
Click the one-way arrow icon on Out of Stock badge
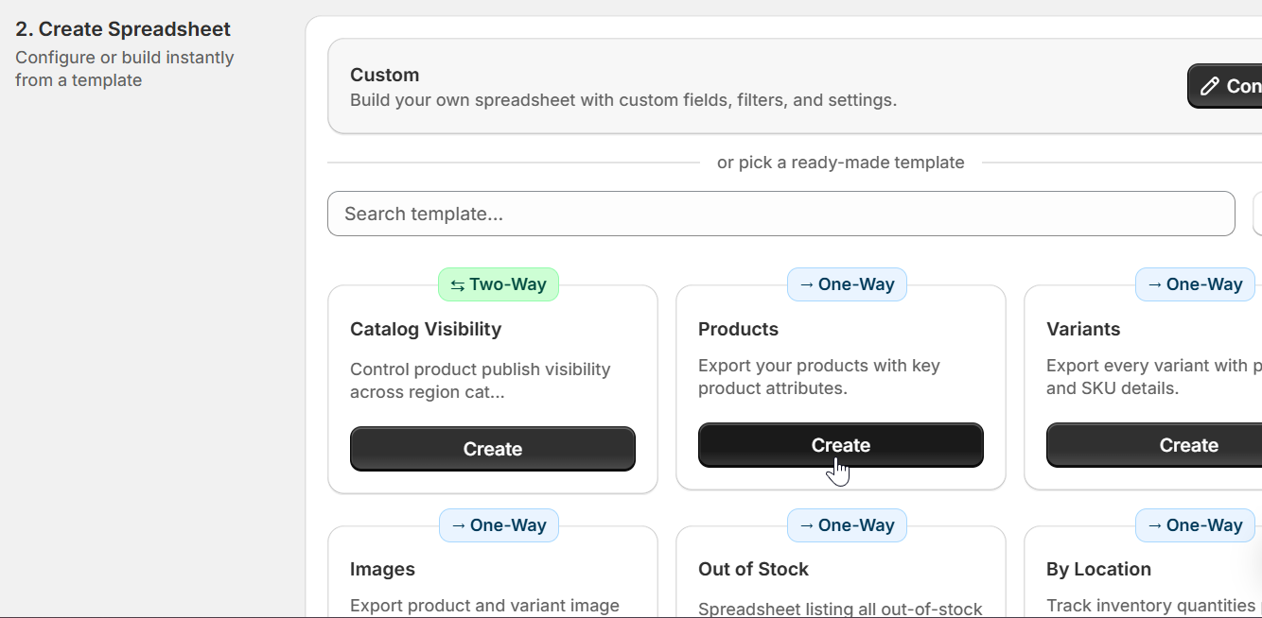[x=805, y=524]
